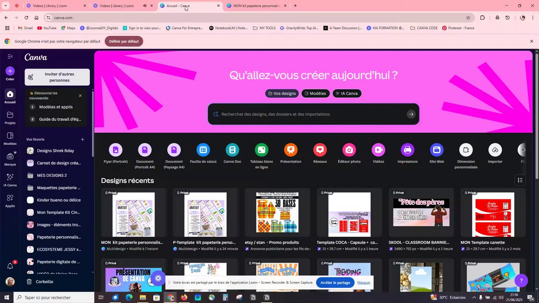This screenshot has width=539, height=303.
Task: Open Applis in the sidebar
Action: pyautogui.click(x=10, y=200)
